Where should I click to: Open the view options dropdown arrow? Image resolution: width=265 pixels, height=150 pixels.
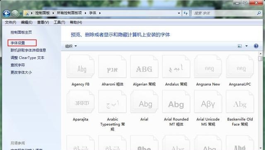[x=246, y=46]
